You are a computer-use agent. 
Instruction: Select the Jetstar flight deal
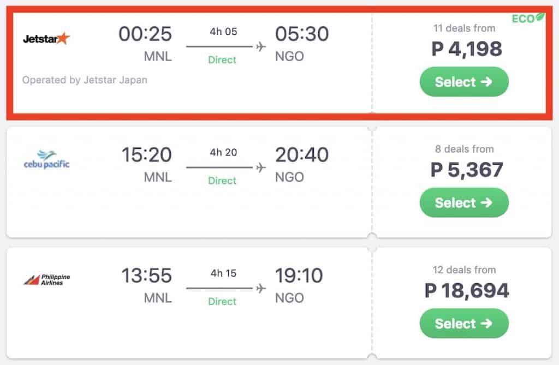464,82
